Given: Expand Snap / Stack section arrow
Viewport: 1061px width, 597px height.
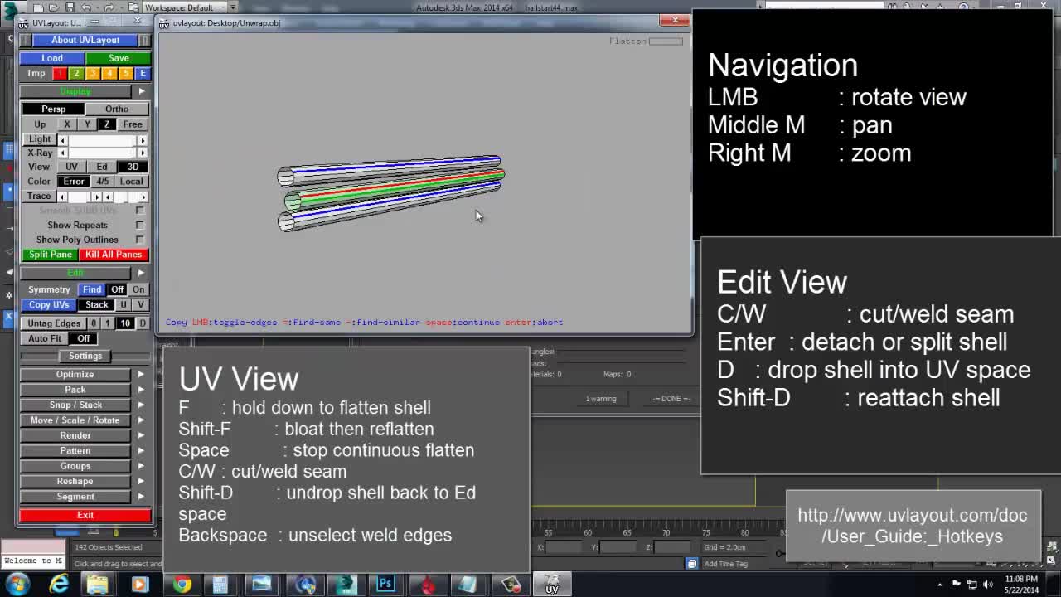Looking at the screenshot, I should pos(141,405).
